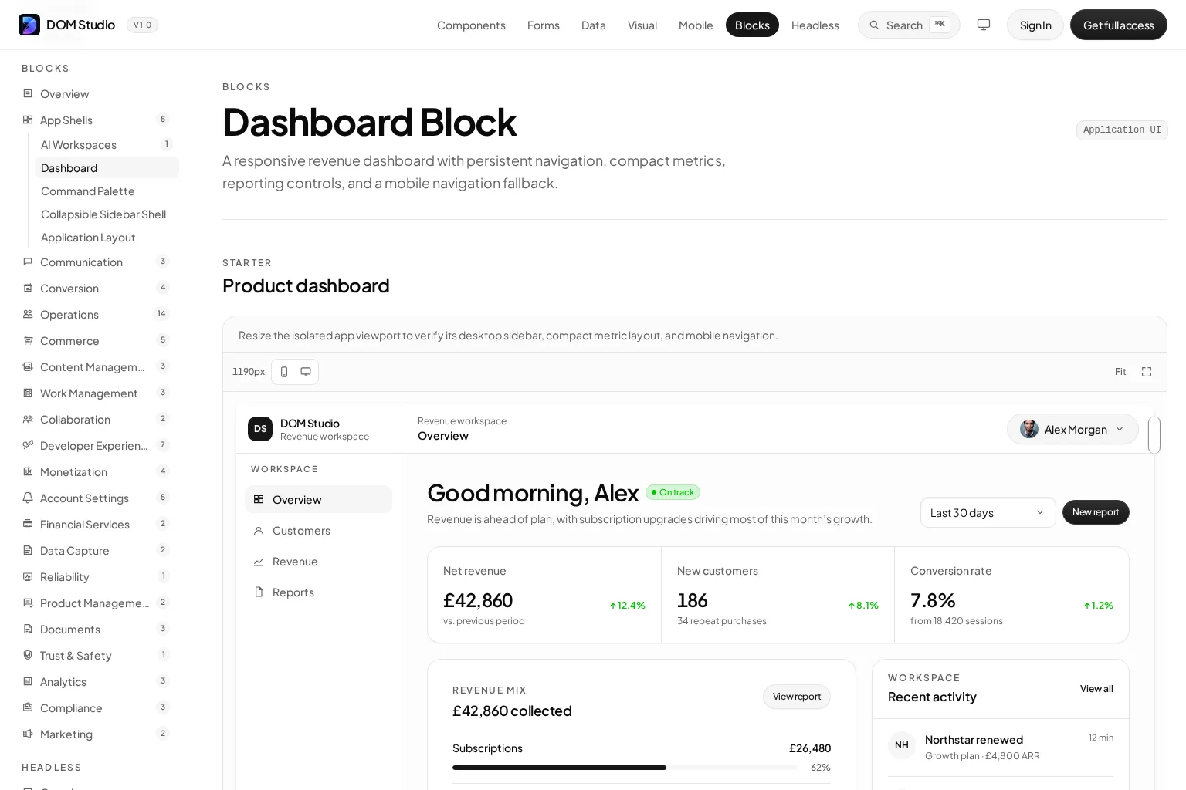
Task: Open fullscreen preview icon
Action: (x=1147, y=372)
